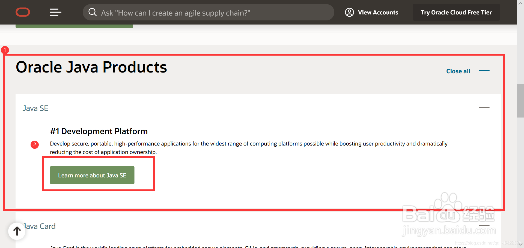Click the Java SE section heading

point(35,108)
